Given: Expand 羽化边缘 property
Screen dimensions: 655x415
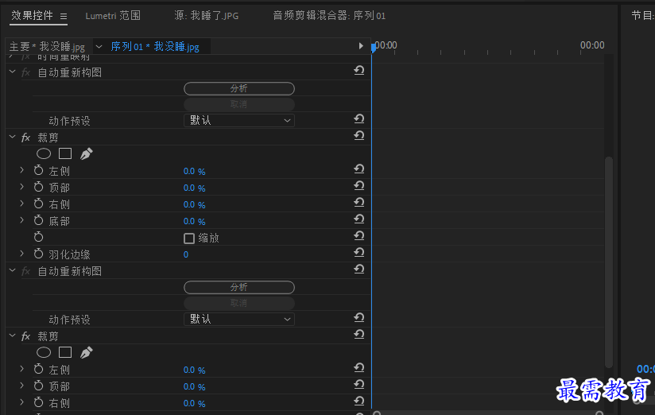Looking at the screenshot, I should tap(22, 254).
